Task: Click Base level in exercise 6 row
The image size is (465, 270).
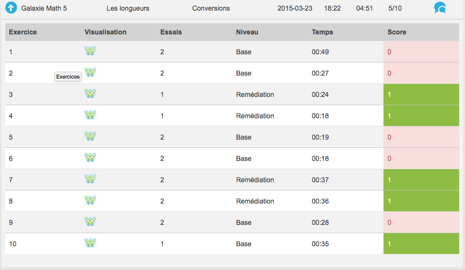Action: 244,159
